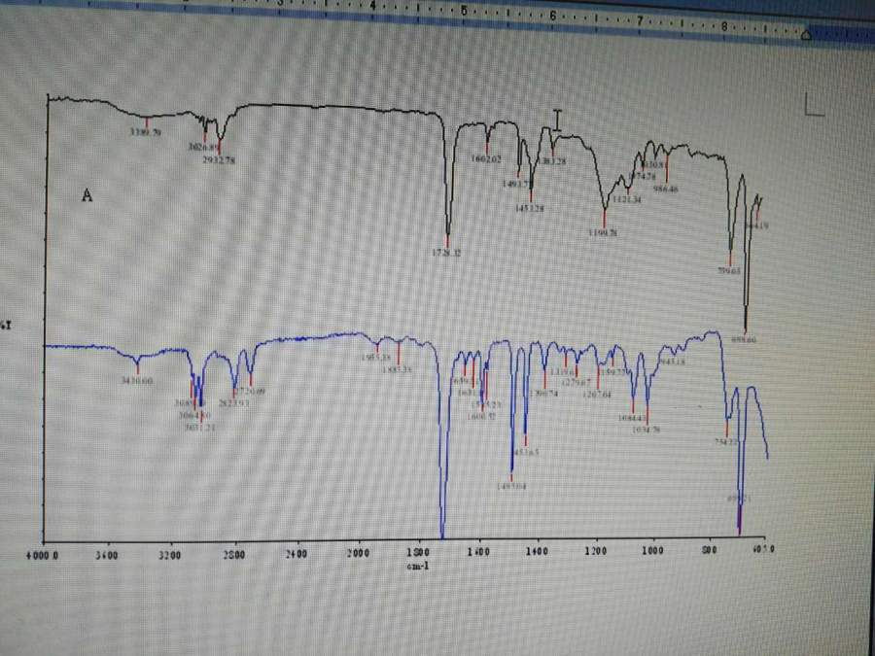The height and width of the screenshot is (656, 875).
Task: Click the 2000 tick label on the x-axis
Action: (x=358, y=553)
